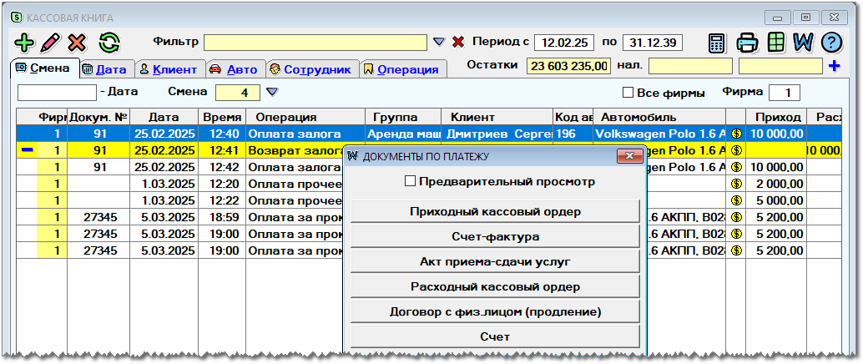Viewport: 863px width, 364px height.
Task: Click the empty Дата input field
Action: coord(58,92)
